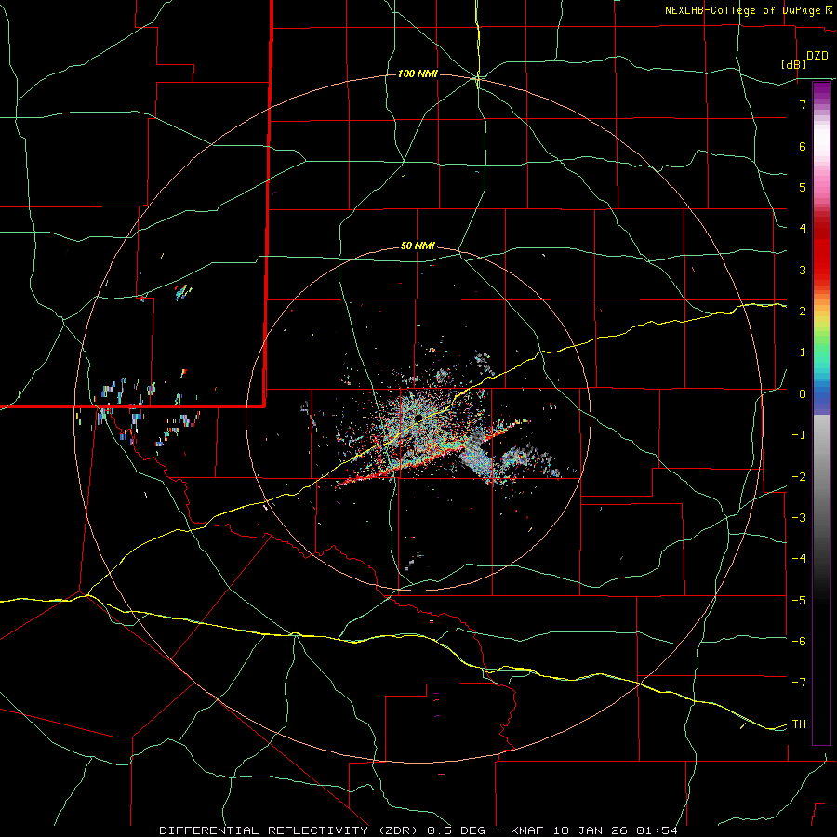Screen dimensions: 837x837
Task: Click the black radar site dot at center
Action: tap(418, 418)
